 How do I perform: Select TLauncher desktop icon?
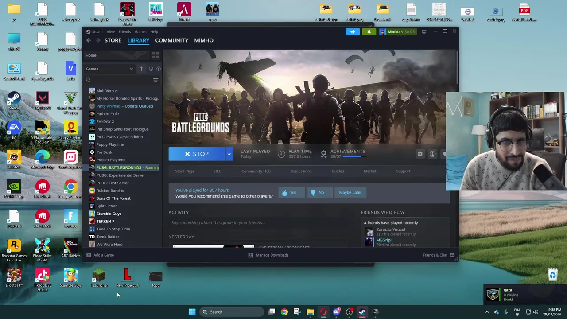99,278
